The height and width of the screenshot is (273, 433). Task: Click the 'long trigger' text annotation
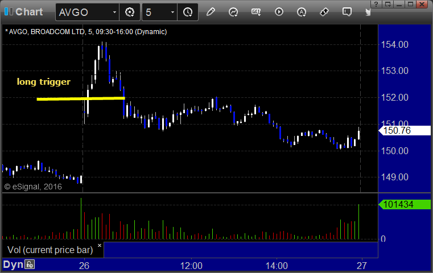click(44, 82)
